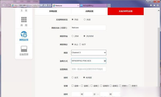Select the 20/40M channel bandwidth option
Image resolution: width=161 pixels, height=97 pixels.
coord(84,36)
